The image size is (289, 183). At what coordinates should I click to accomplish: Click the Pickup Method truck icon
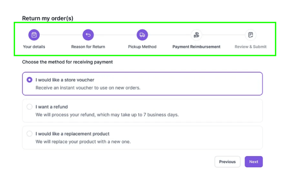(142, 35)
